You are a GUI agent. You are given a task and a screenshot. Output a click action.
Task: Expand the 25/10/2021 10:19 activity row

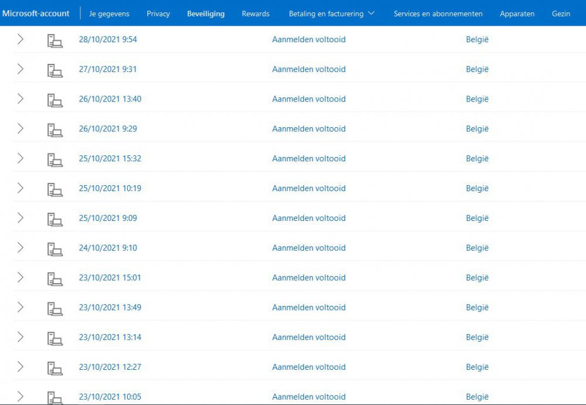(21, 188)
